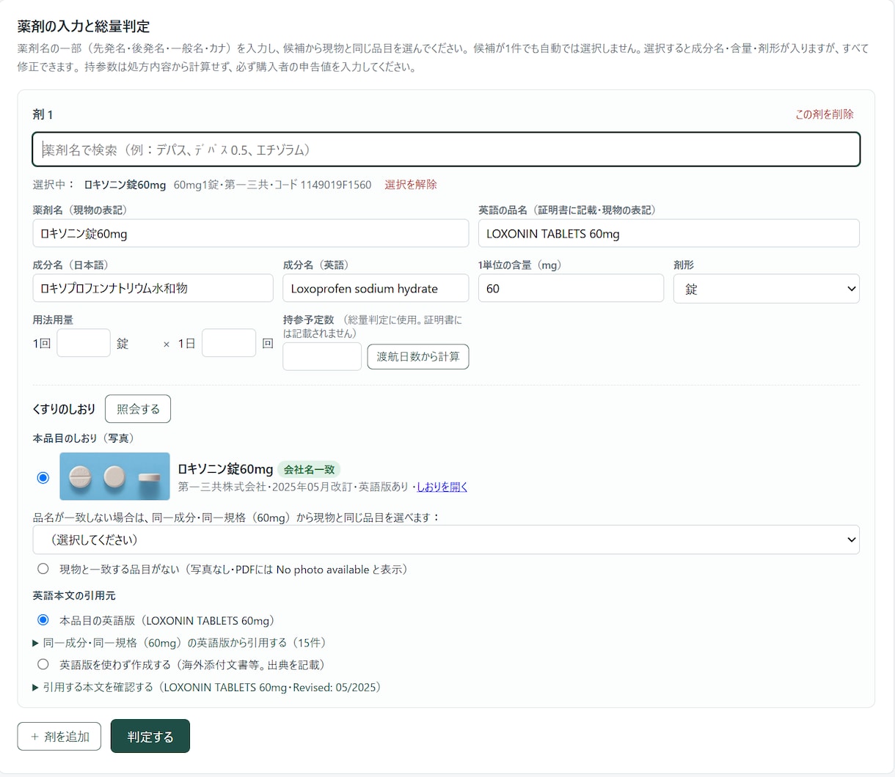Click the 1回 dose quantity field
Image resolution: width=895 pixels, height=777 pixels.
84,343
